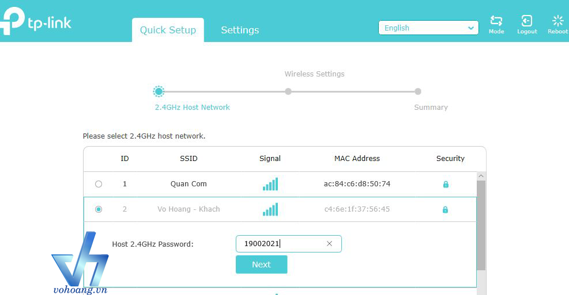
Task: Click the 2.4GHz Host Network step label
Action: pyautogui.click(x=193, y=108)
